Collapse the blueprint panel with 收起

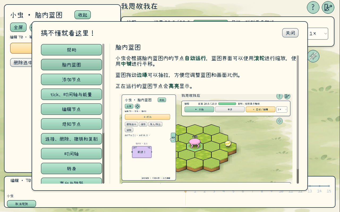pos(83,15)
